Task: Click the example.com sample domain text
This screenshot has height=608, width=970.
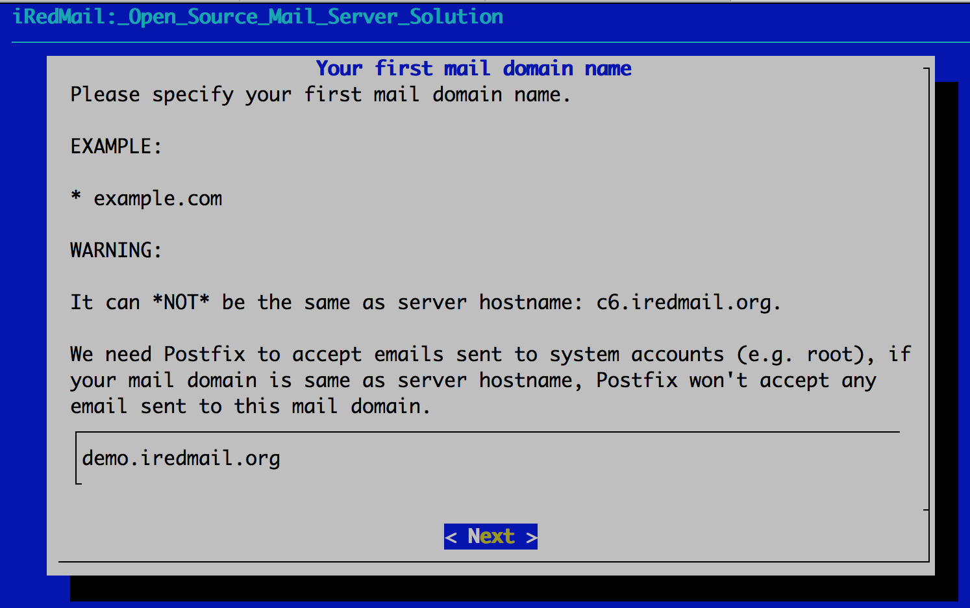Action: (158, 199)
